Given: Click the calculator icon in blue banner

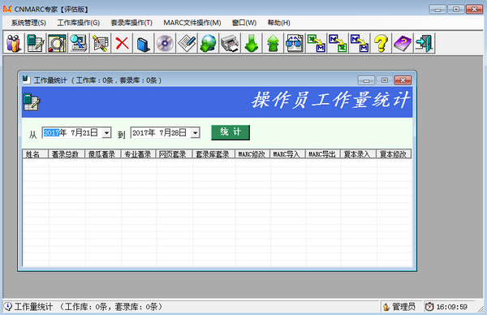Looking at the screenshot, I should click(32, 101).
